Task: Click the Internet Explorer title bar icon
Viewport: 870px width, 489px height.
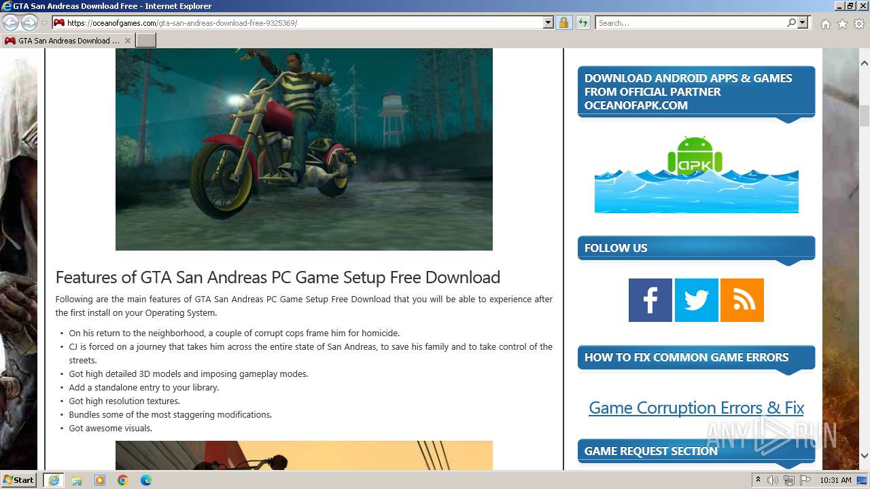Action: point(6,6)
